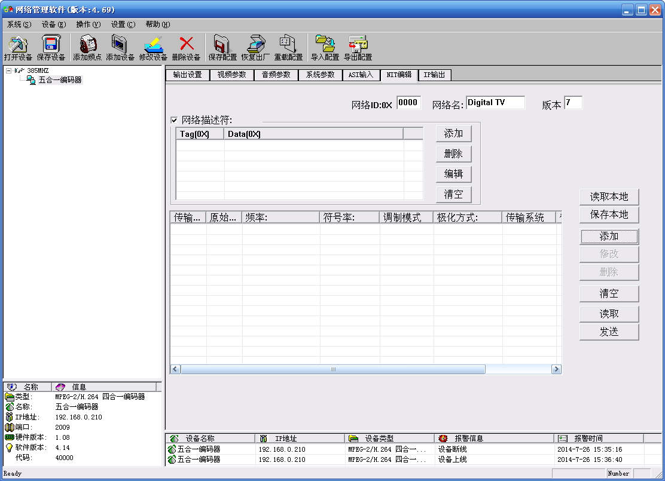Open the 操作(V) menu
The height and width of the screenshot is (481, 665).
click(89, 24)
